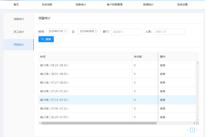Select row 第30周 (07.20~07.26)
The width and height of the screenshot is (205, 137).
(117, 91)
